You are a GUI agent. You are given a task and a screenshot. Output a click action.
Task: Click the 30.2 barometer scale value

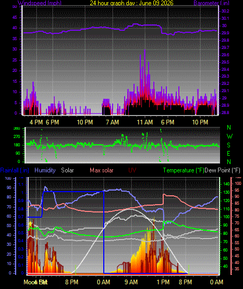click(x=225, y=11)
